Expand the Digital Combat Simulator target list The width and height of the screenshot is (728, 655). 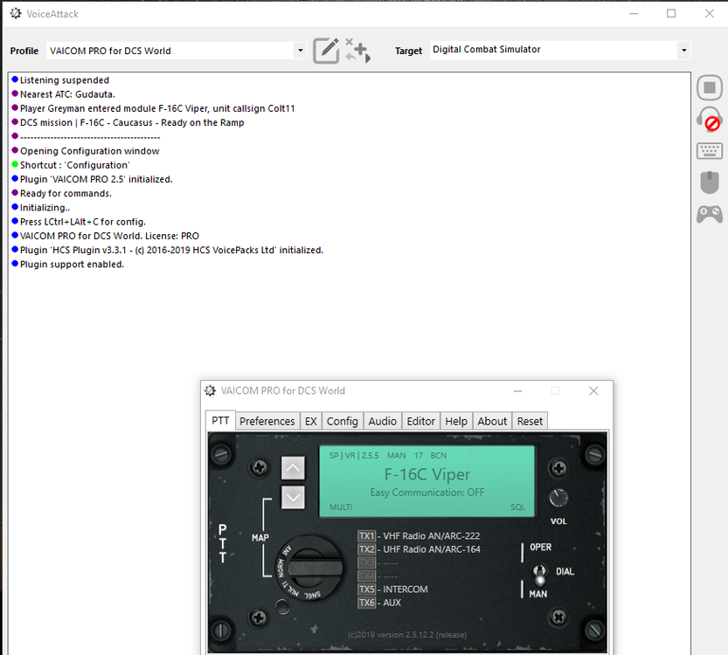tap(684, 50)
